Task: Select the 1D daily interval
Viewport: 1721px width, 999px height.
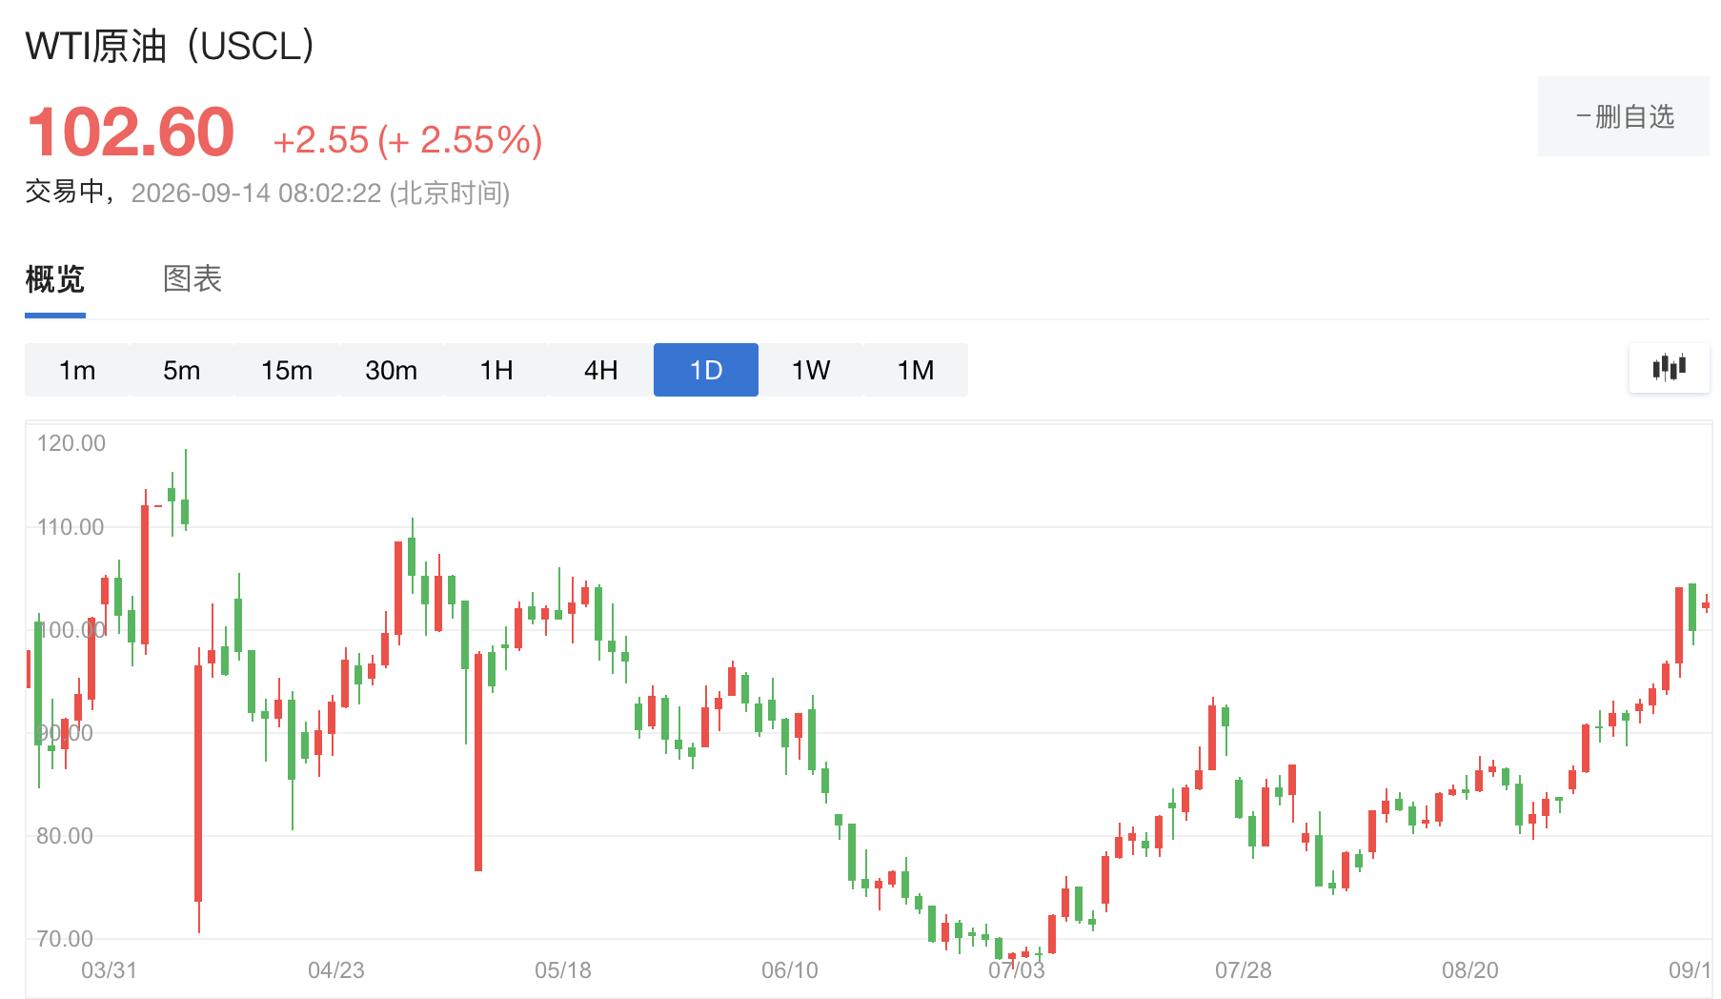Action: [706, 370]
